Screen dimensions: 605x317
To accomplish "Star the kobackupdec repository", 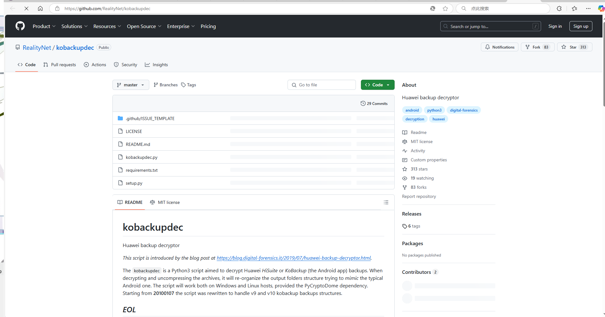I will (x=574, y=47).
